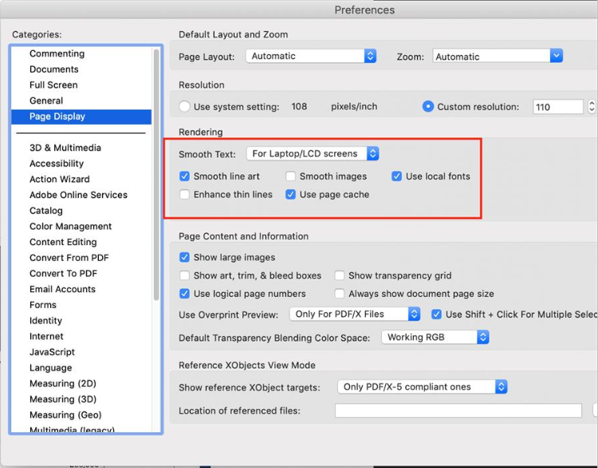598x468 pixels.
Task: Click the custom resolution stepper arrows
Action: (592, 107)
